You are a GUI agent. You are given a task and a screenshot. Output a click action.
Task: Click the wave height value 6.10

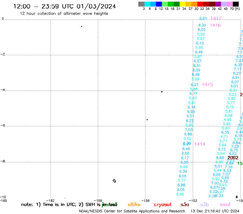pos(200,43)
